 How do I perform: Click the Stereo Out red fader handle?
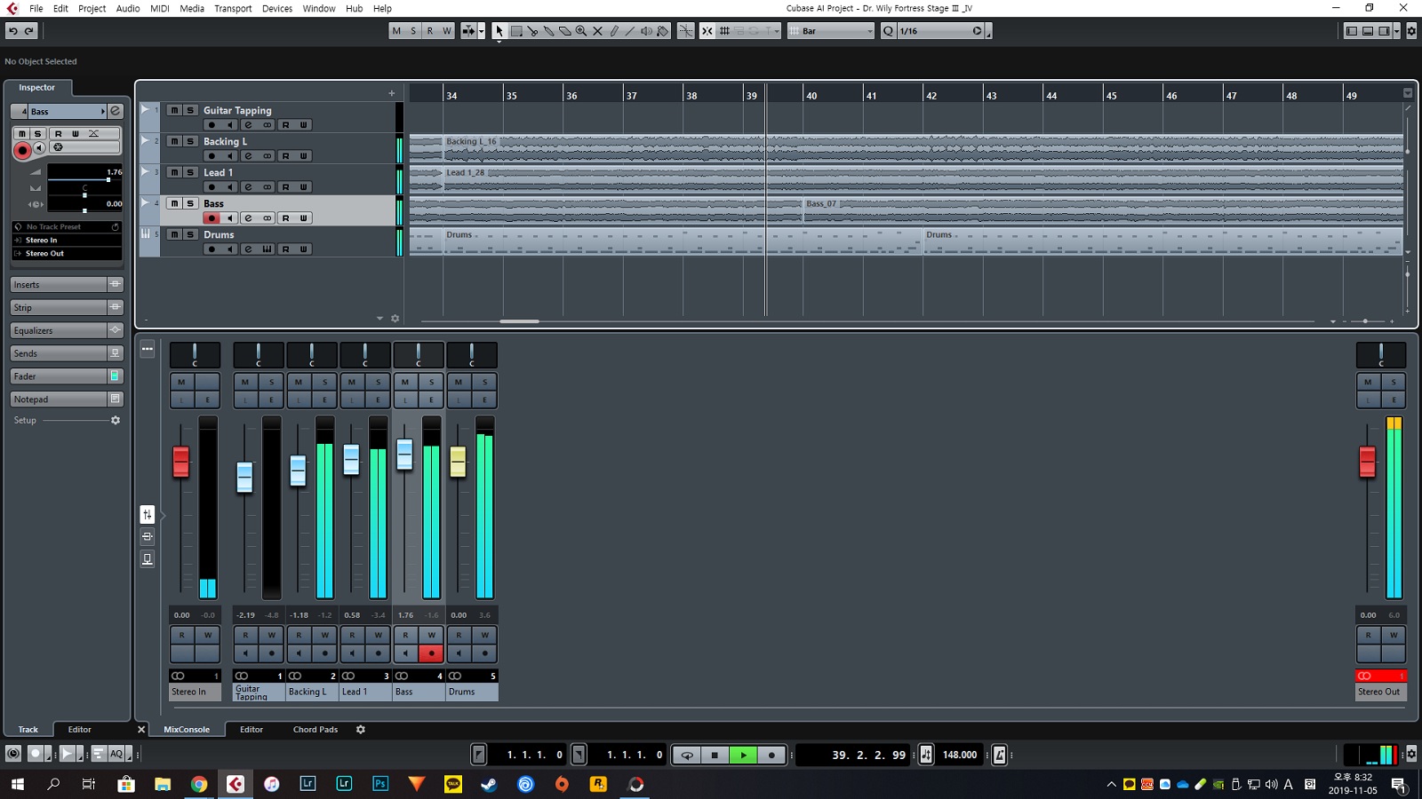1368,462
